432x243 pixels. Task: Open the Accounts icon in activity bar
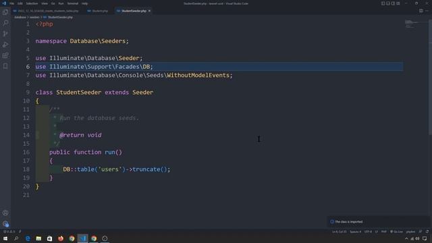pos(5,213)
